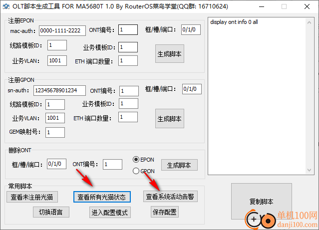Image resolution: width=319 pixels, height=230 pixels.
Task: Focus the GPON 线路模板ID field
Action: coord(55,105)
